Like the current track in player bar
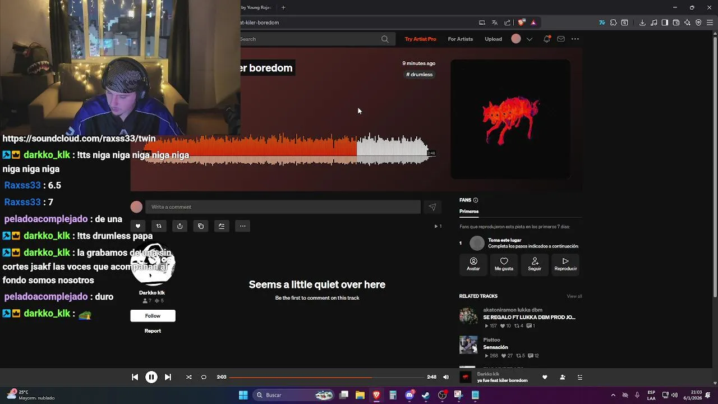718x404 pixels. [545, 377]
